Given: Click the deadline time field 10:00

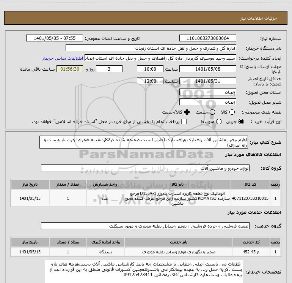Looking at the screenshot, I should pos(150,69).
